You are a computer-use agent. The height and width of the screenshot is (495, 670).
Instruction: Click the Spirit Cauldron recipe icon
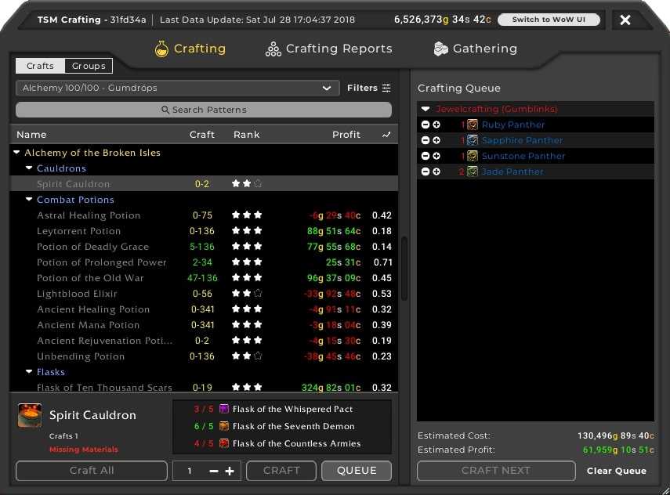[x=30, y=415]
